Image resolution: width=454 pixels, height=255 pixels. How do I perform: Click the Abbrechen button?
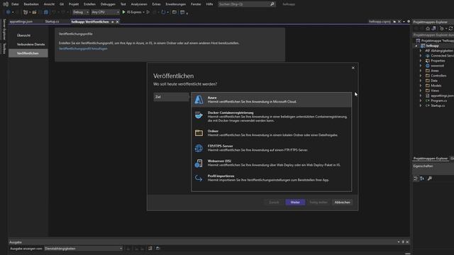click(x=342, y=202)
